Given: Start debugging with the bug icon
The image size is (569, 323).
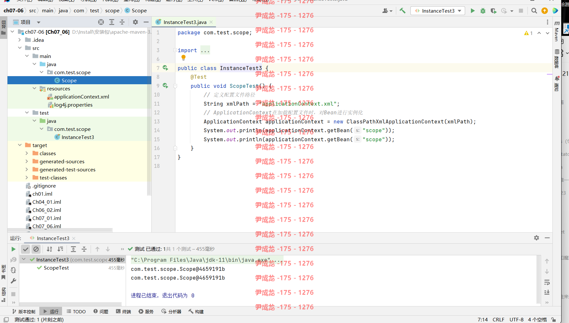Looking at the screenshot, I should [x=483, y=11].
